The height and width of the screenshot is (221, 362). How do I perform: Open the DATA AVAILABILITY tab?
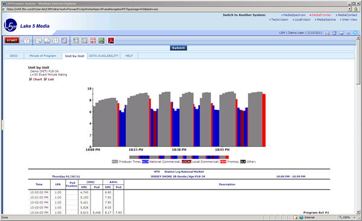[103, 56]
